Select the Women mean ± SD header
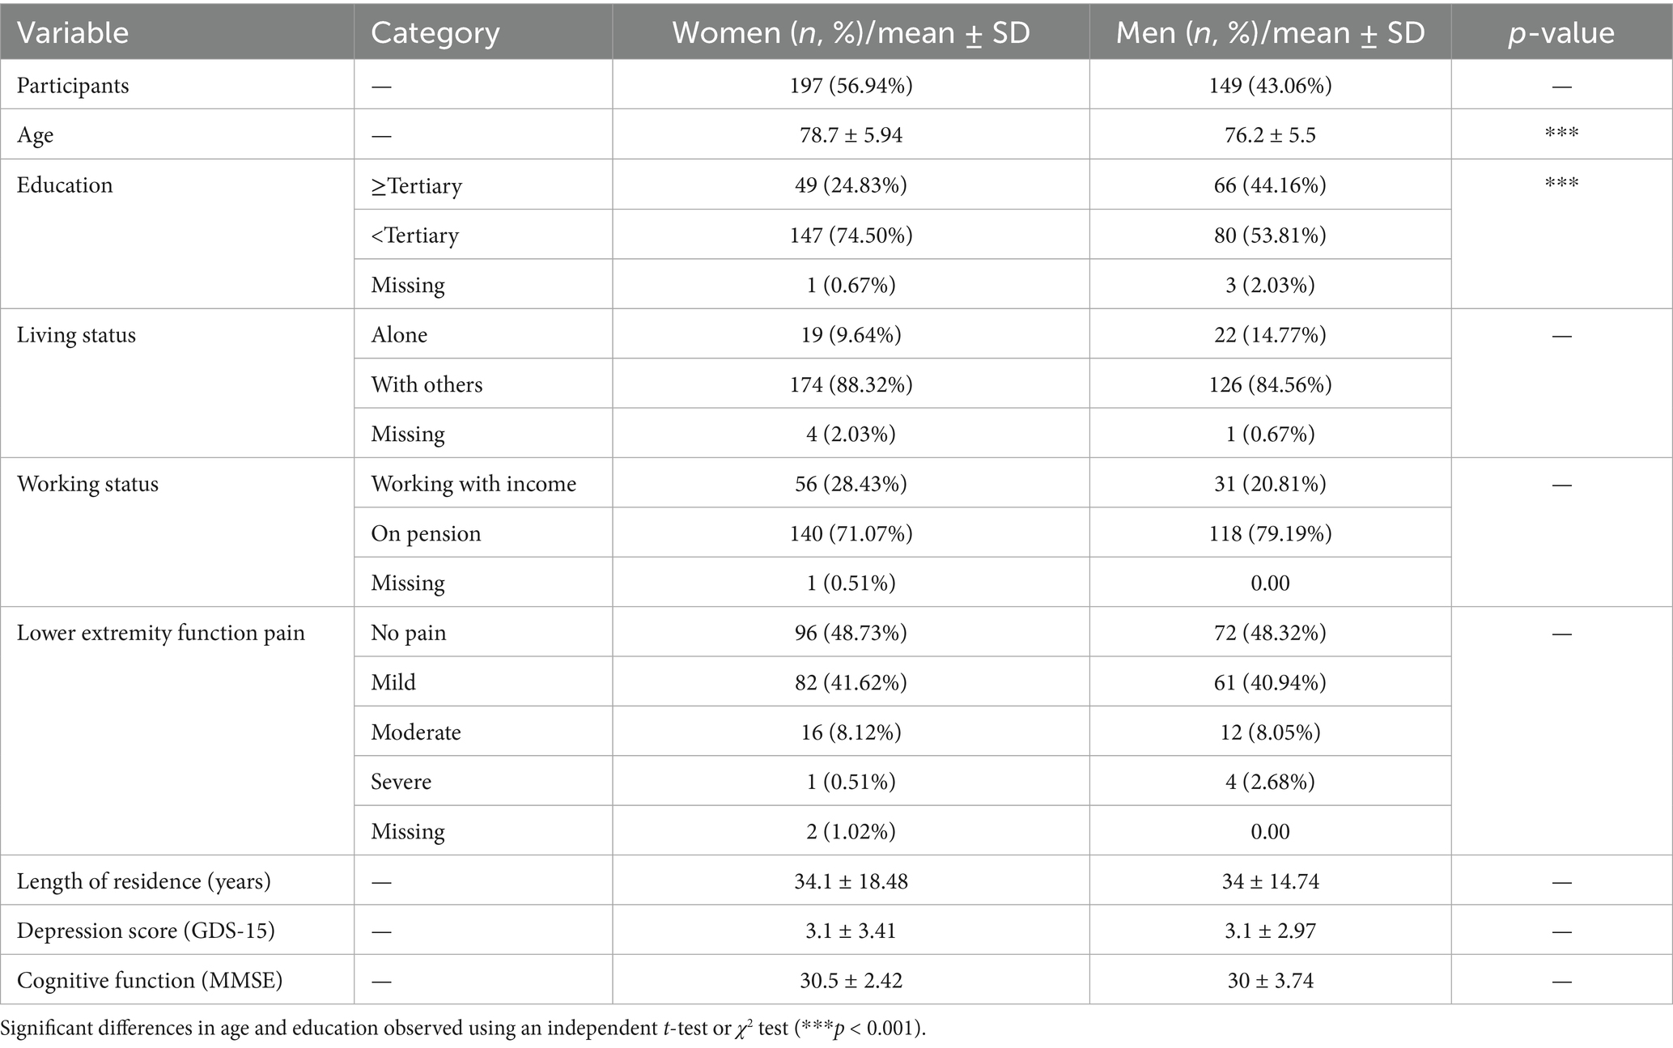This screenshot has height=1048, width=1673. (x=851, y=33)
